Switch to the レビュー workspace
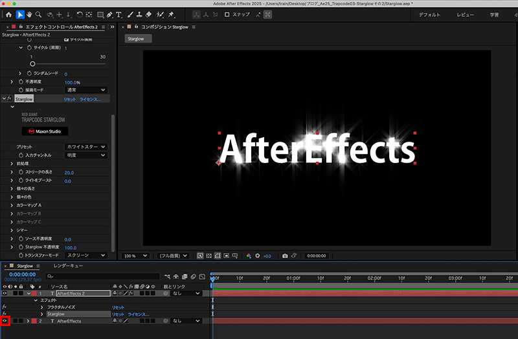The height and width of the screenshot is (339, 518). (x=465, y=15)
